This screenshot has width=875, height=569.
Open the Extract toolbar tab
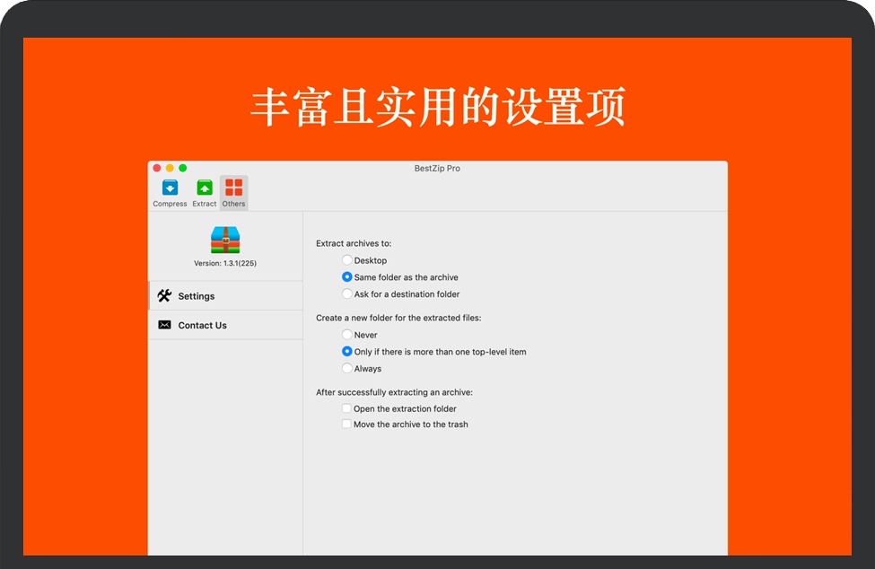pyautogui.click(x=205, y=193)
